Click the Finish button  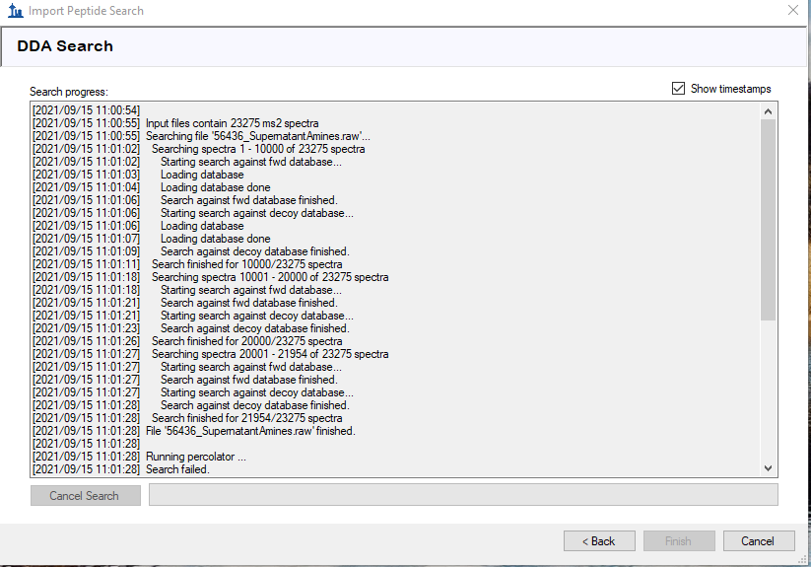(x=678, y=541)
